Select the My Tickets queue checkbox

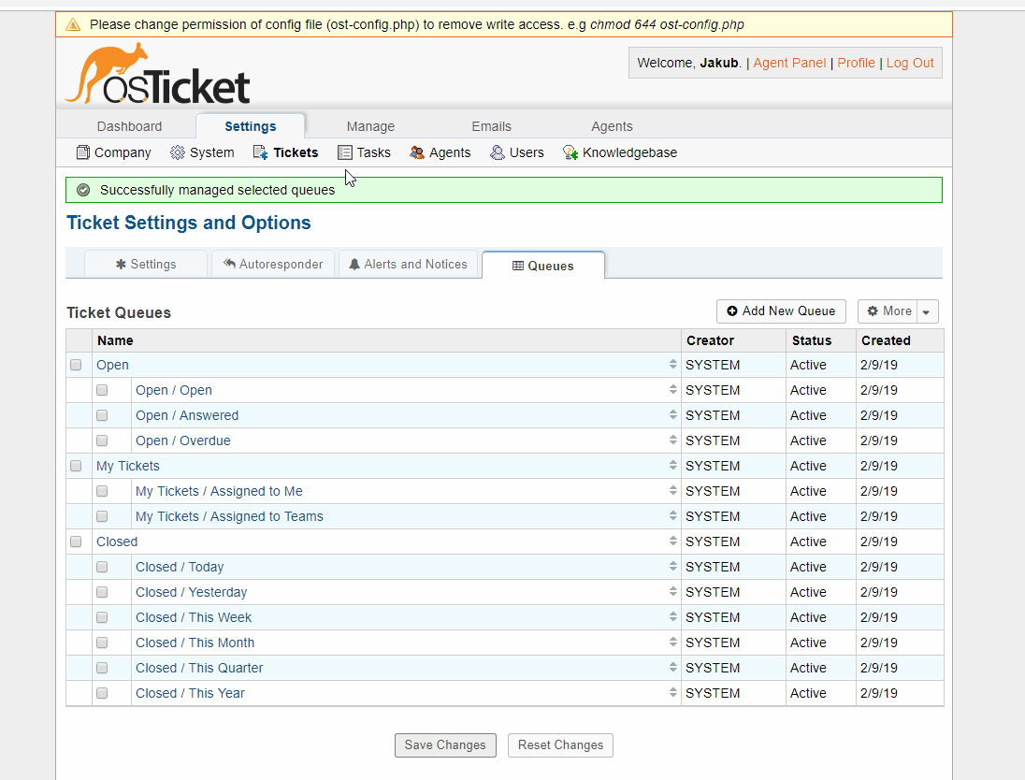(76, 465)
